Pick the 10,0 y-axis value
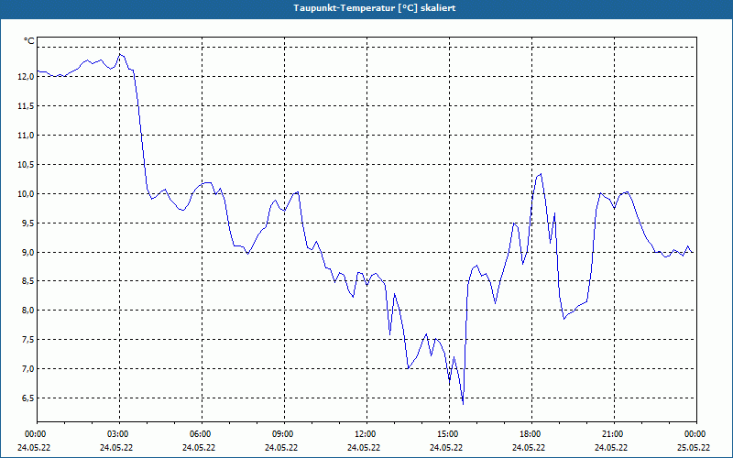This screenshot has width=733, height=458. click(x=26, y=194)
